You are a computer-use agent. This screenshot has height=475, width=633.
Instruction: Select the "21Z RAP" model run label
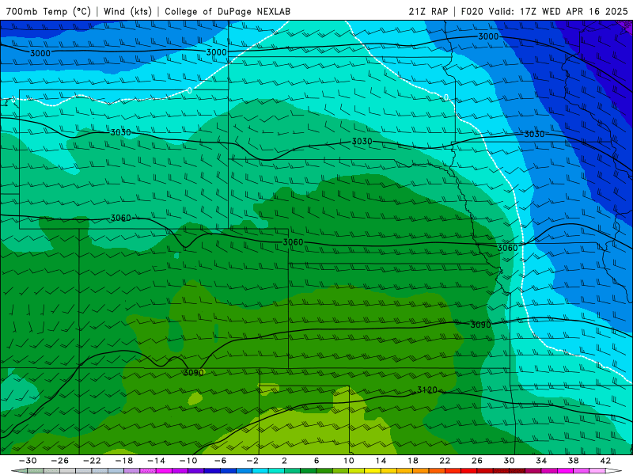tap(428, 11)
